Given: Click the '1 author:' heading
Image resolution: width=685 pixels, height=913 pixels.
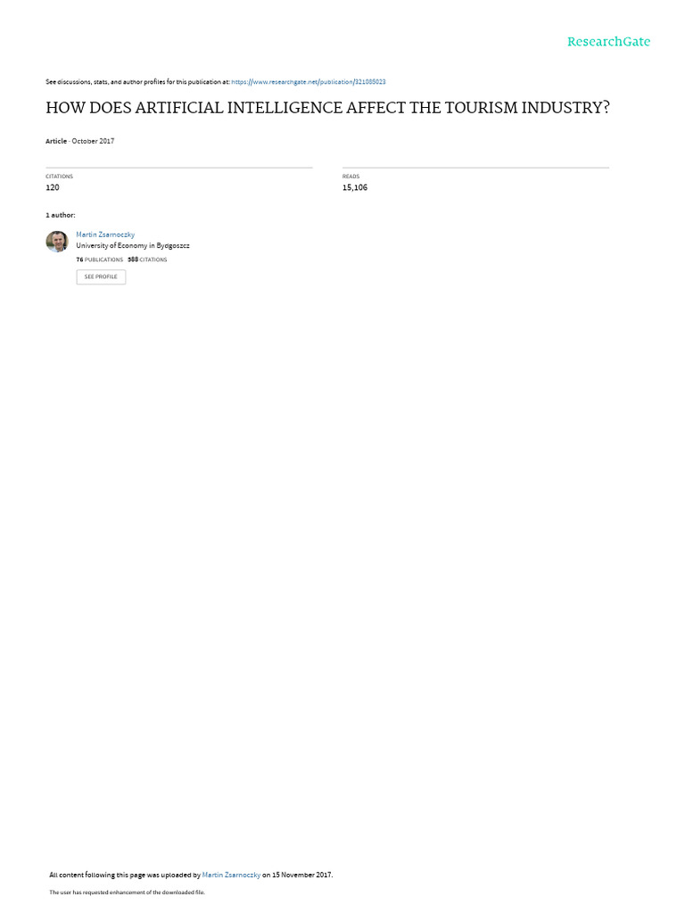Looking at the screenshot, I should coord(61,216).
